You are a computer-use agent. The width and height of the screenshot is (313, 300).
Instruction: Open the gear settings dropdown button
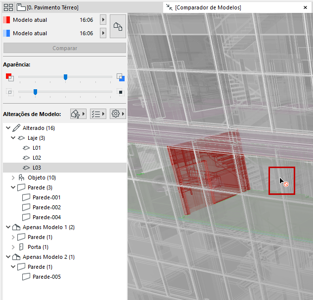click(x=118, y=114)
